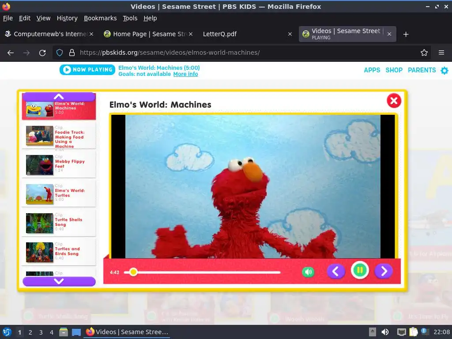This screenshot has width=452, height=339.
Task: Close the Home Page | Sesame Street tab
Action: click(191, 34)
